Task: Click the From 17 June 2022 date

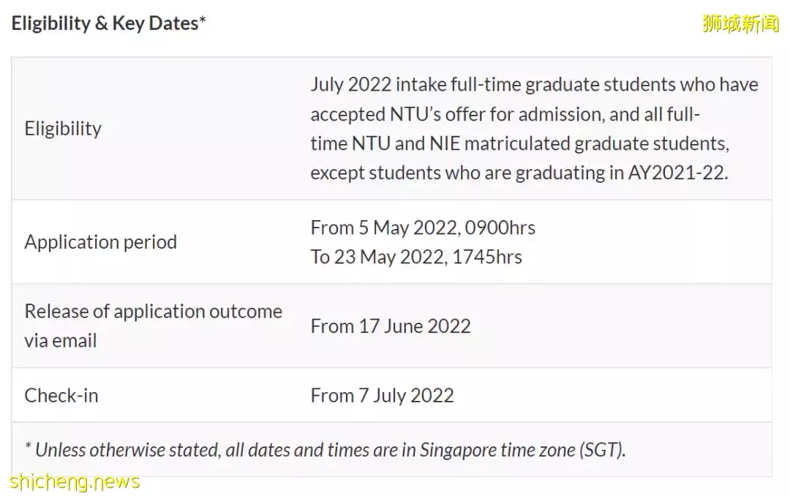Action: [x=391, y=326]
